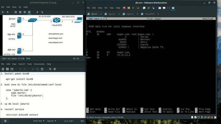Click find and replace icon in text editor
The width and height of the screenshot is (221, 124).
(x=55, y=69)
